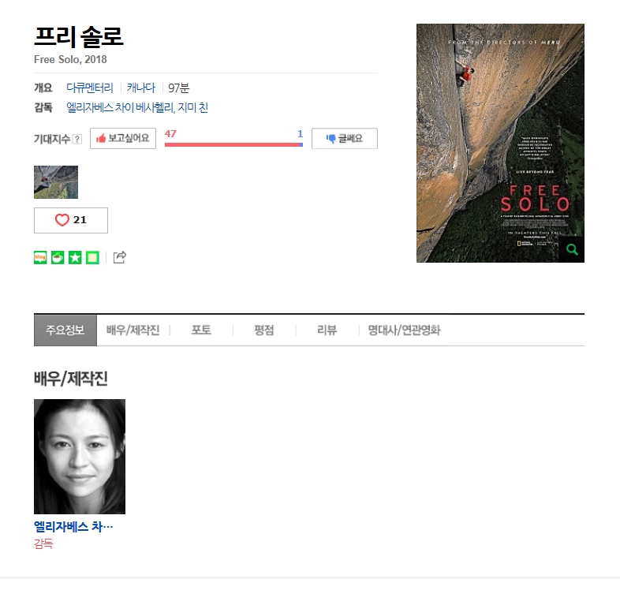
Task: Open the small movie still thumbnail
Action: [x=56, y=182]
